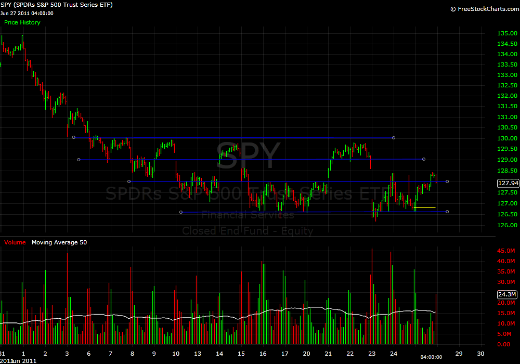Click the SPY SPDRs S&P 500 chart title

point(56,5)
